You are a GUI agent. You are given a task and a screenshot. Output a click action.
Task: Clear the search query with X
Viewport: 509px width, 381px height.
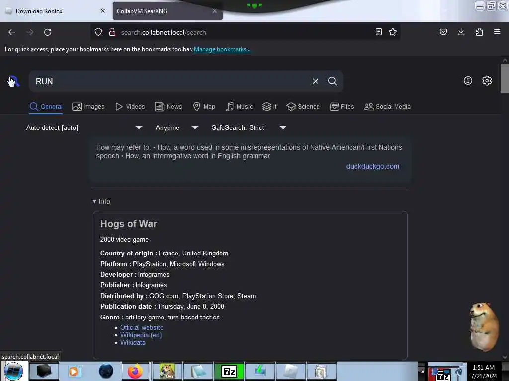pyautogui.click(x=316, y=81)
